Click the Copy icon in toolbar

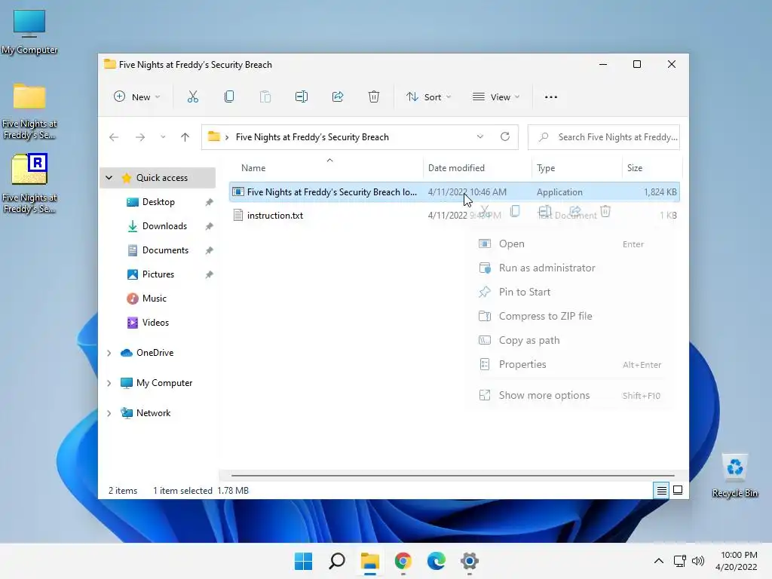pos(229,97)
